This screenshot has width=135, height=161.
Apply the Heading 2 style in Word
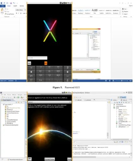click(x=87, y=12)
